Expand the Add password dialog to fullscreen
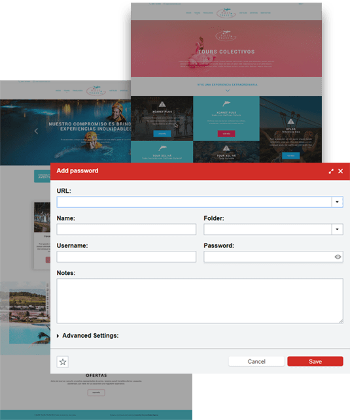Viewport: 350px width, 420px height. tap(331, 171)
